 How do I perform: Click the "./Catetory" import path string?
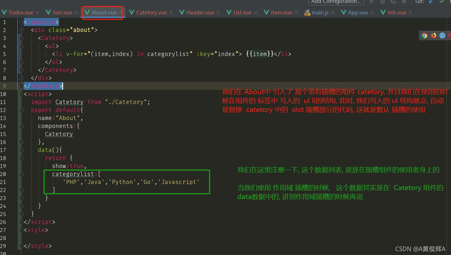tap(126, 102)
